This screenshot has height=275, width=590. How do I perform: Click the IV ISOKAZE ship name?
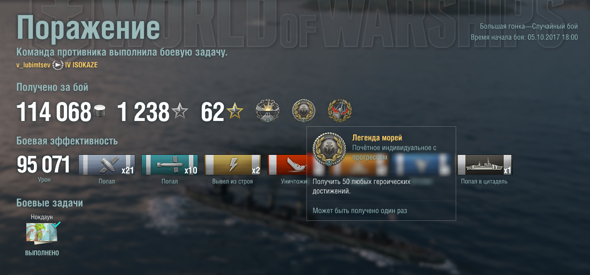[81, 65]
